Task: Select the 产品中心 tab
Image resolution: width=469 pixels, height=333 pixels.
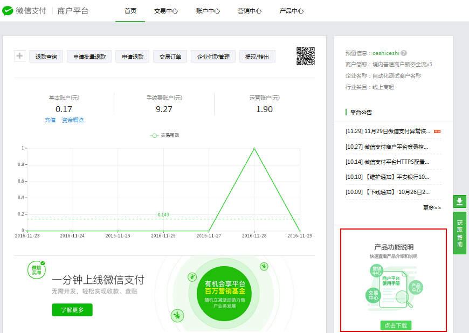Action: [x=292, y=11]
